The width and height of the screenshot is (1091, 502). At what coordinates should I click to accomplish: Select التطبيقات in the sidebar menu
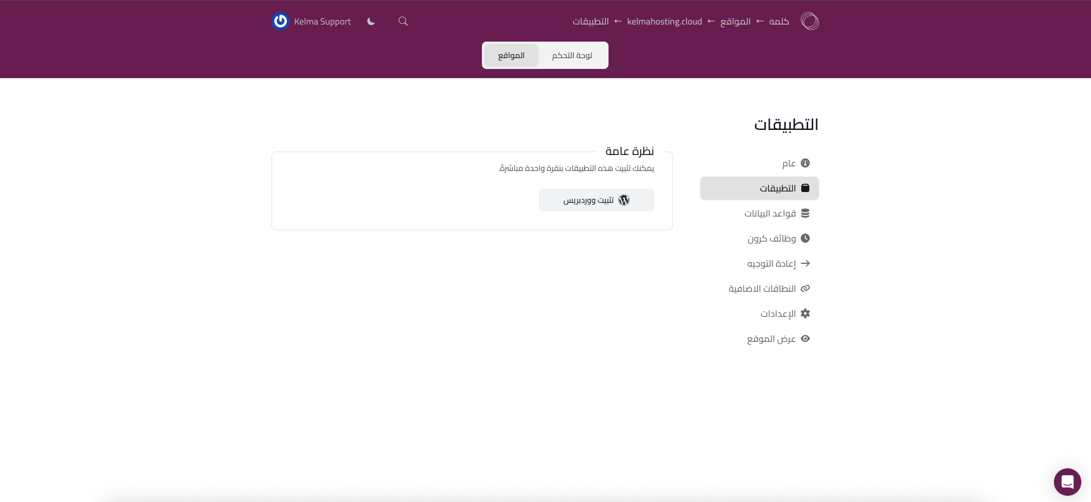[777, 188]
